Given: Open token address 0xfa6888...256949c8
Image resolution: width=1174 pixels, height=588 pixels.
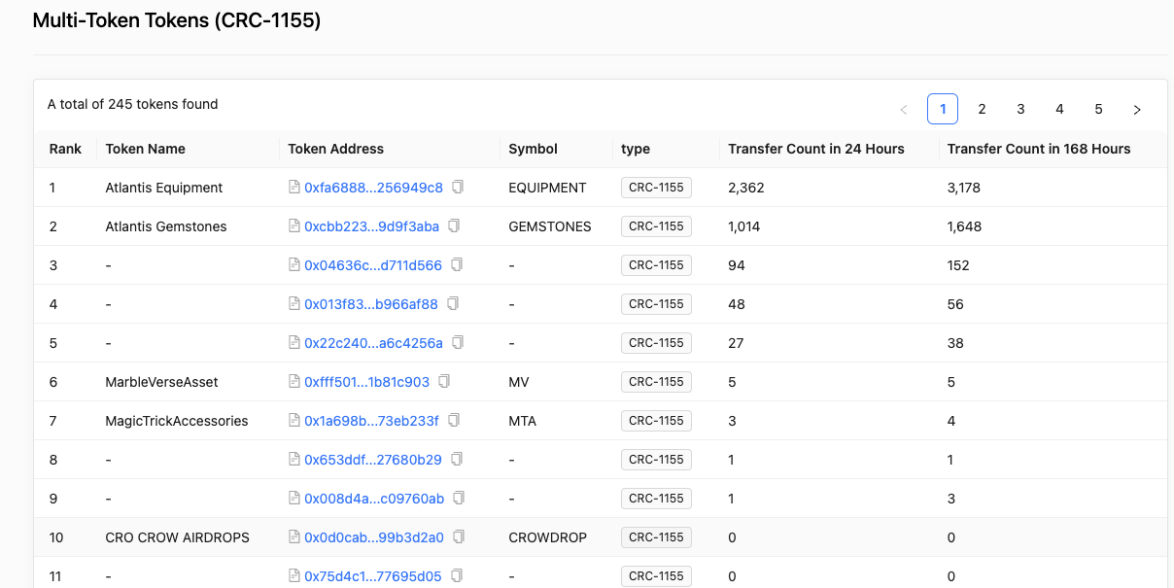Looking at the screenshot, I should (x=372, y=188).
